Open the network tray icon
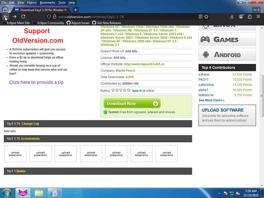Image resolution: width=264 pixels, height=198 pixels. [232, 193]
